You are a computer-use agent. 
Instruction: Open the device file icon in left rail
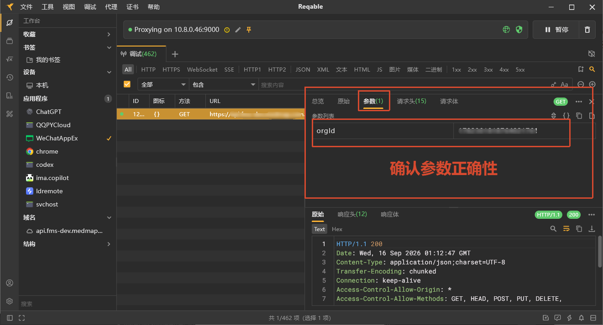[x=10, y=96]
